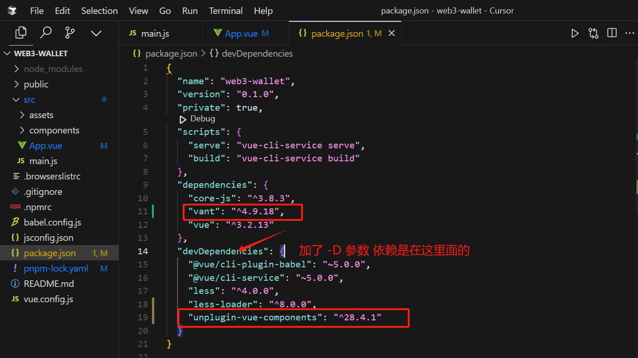Click the Cursor app logo icon
Screen dimensions: 638x358
(x=12, y=10)
